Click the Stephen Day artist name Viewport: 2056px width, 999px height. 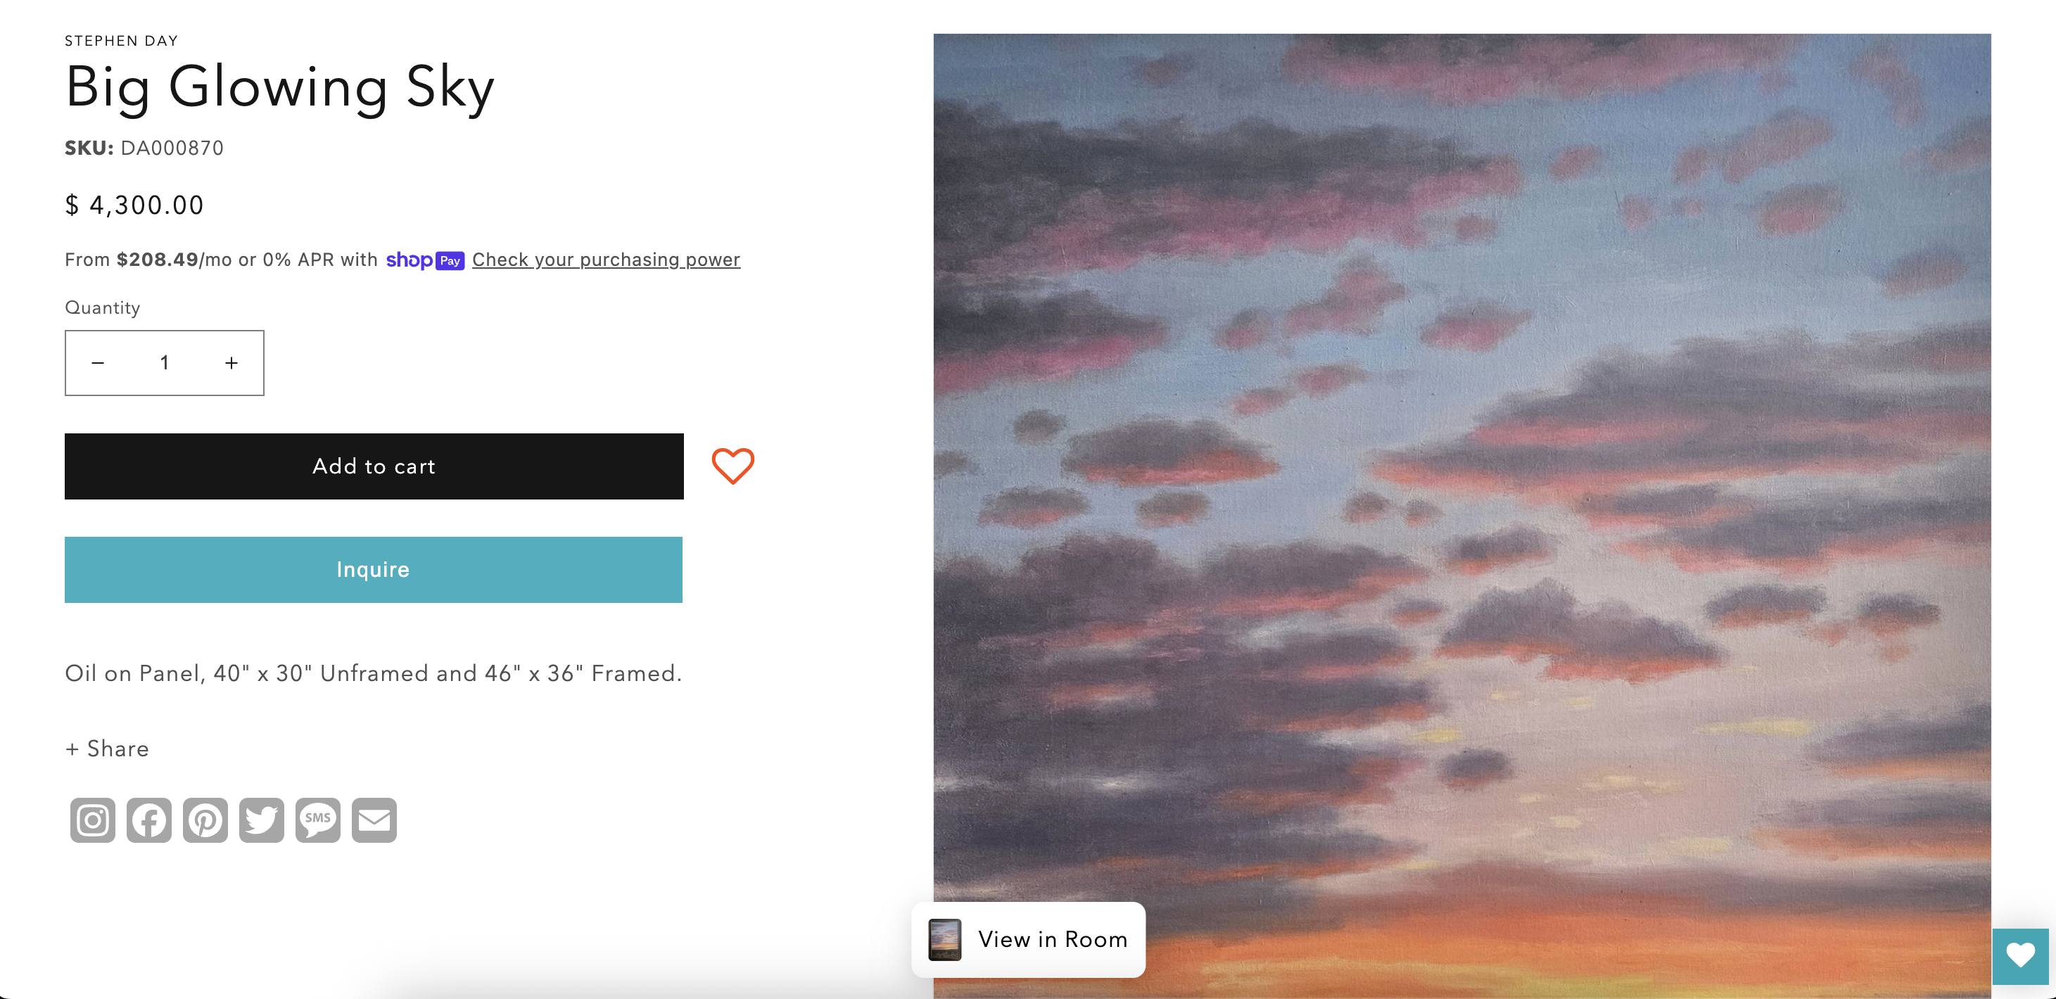[121, 41]
